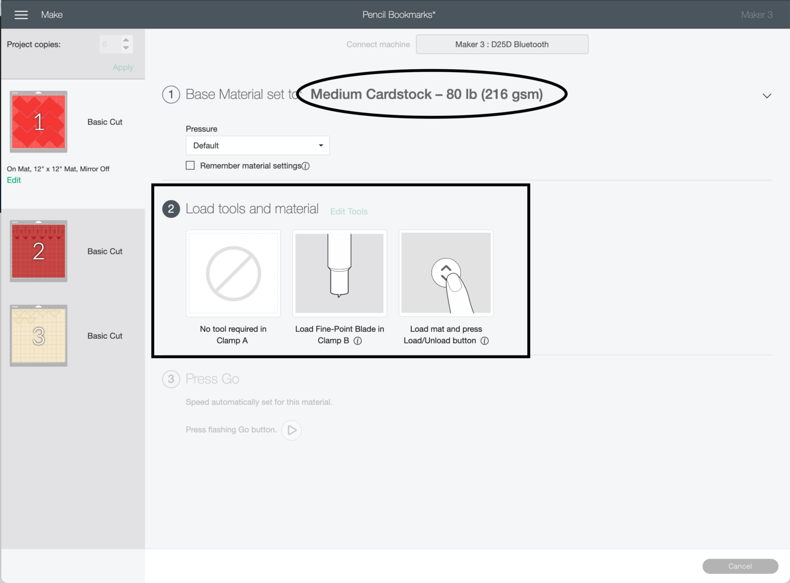Click the info icon next to Load/Unload button

(484, 341)
